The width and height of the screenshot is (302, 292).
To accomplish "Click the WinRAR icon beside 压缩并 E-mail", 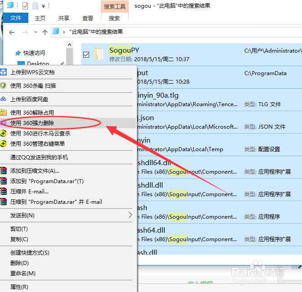I will pyautogui.click(x=3, y=192).
